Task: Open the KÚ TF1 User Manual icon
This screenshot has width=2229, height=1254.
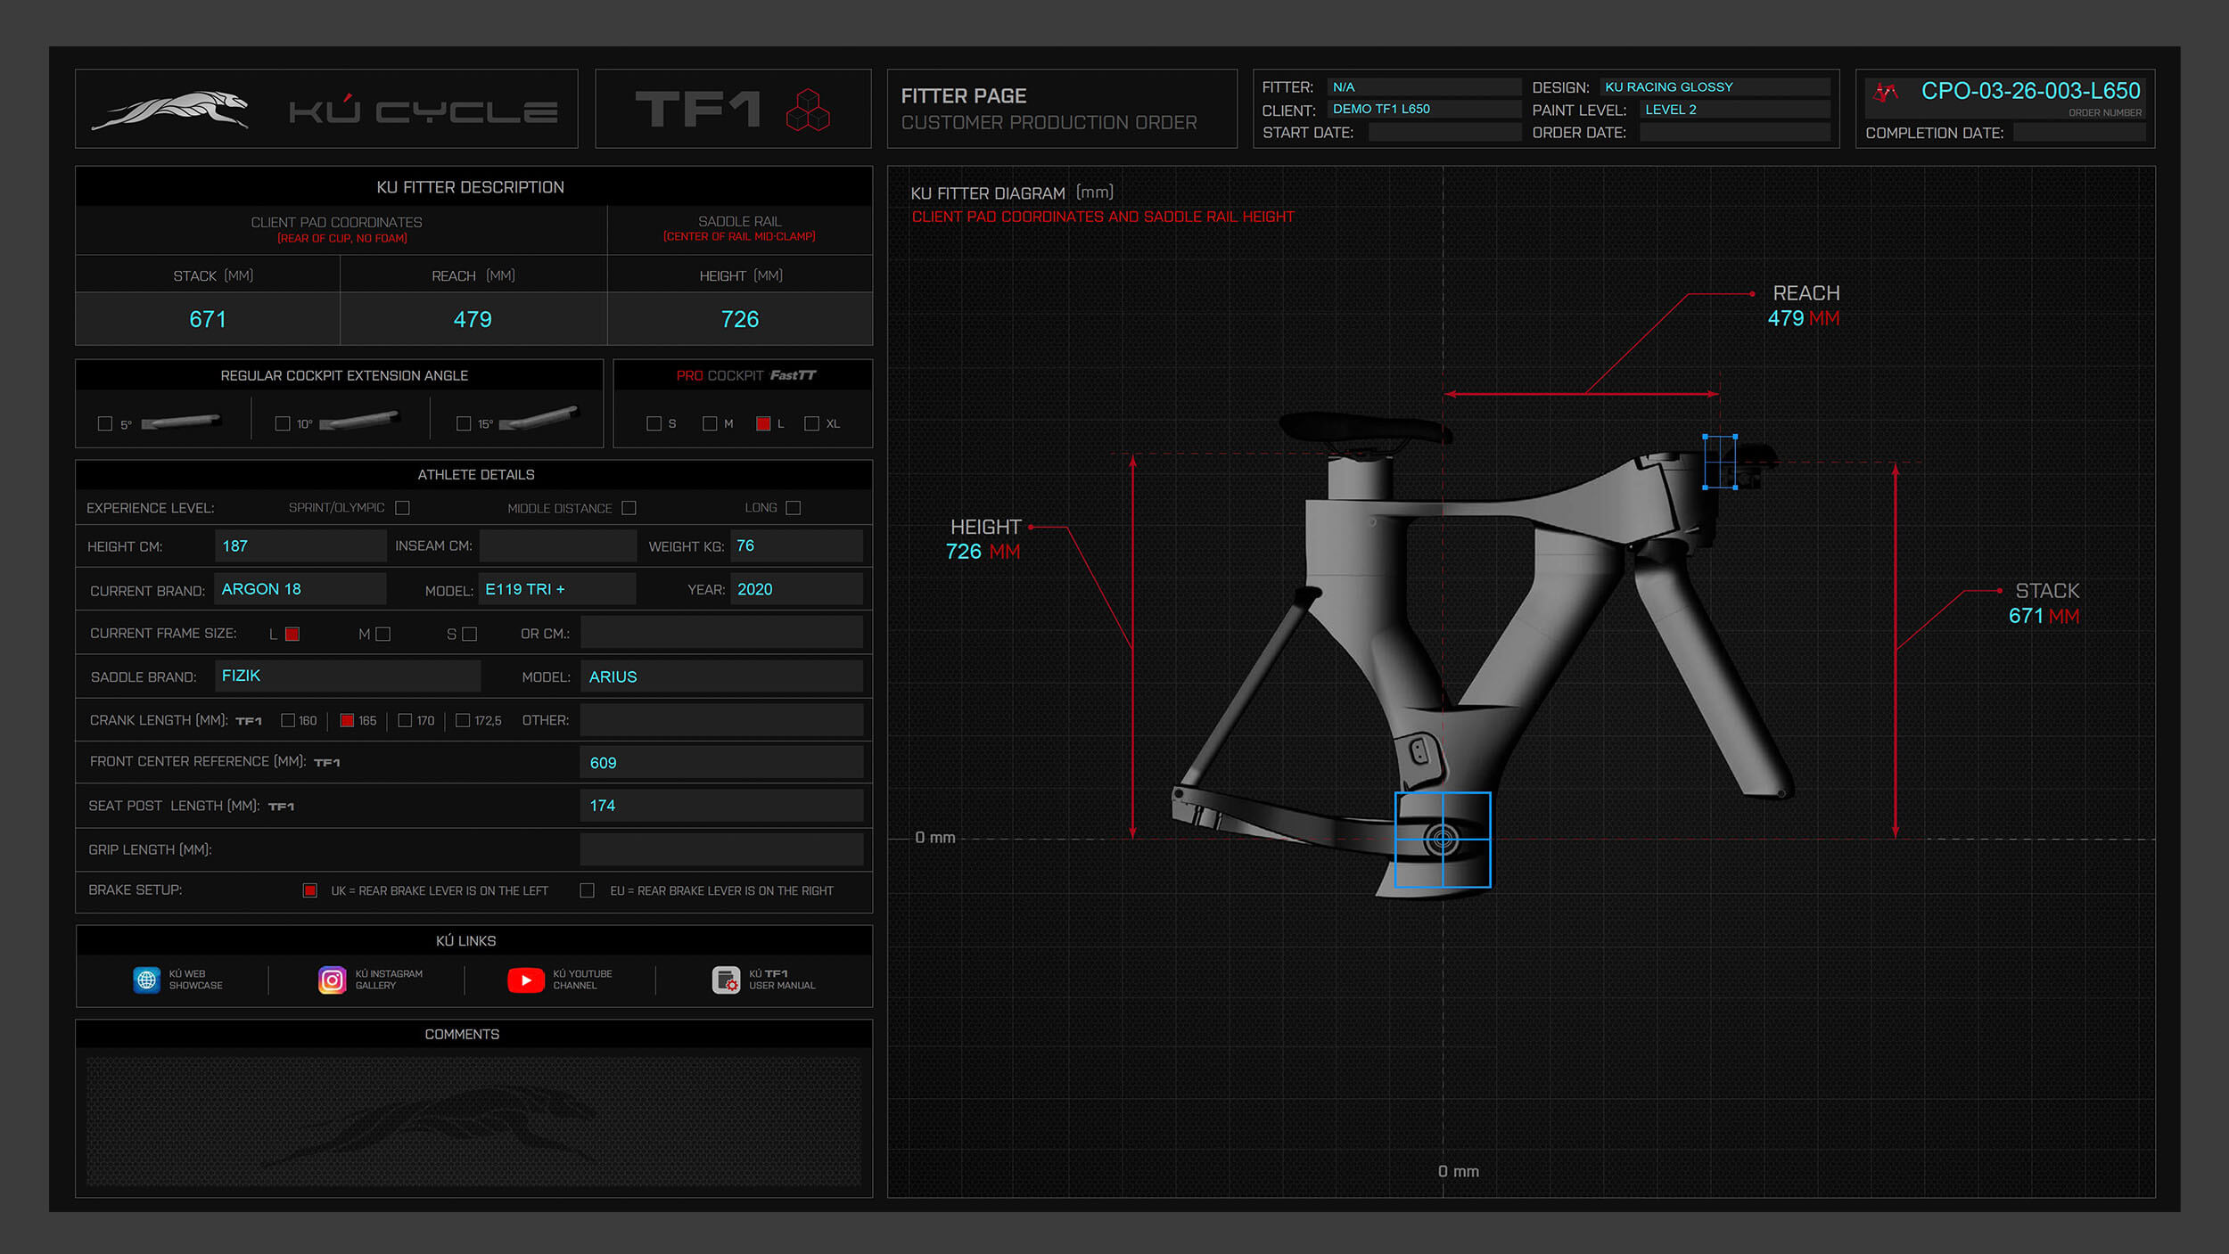Action: click(726, 979)
